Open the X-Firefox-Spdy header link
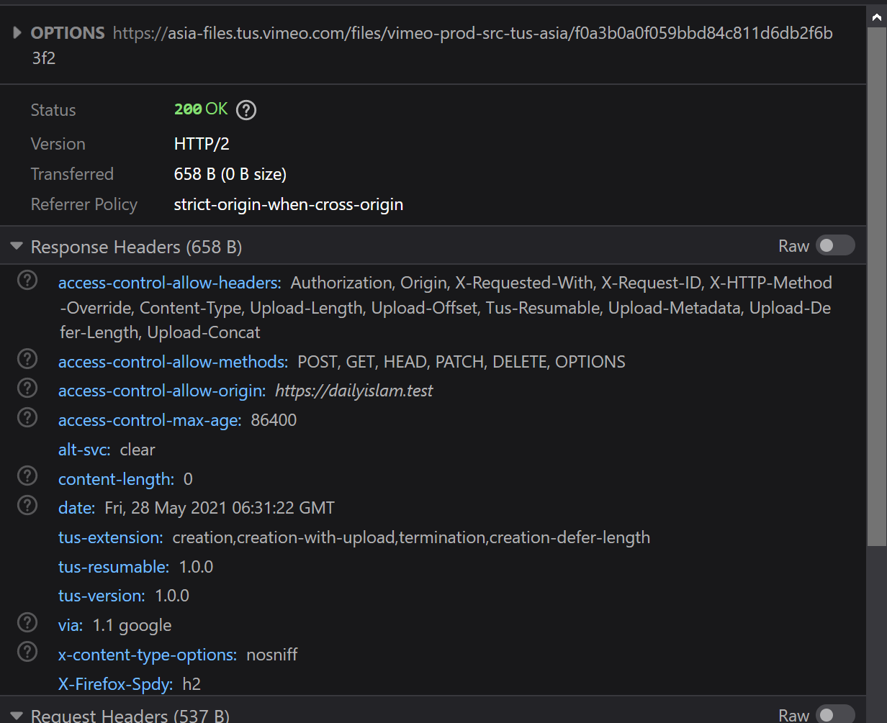887x723 pixels. (112, 684)
